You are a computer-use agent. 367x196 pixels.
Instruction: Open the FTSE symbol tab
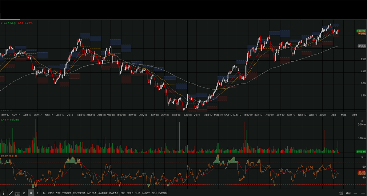coord(51,193)
